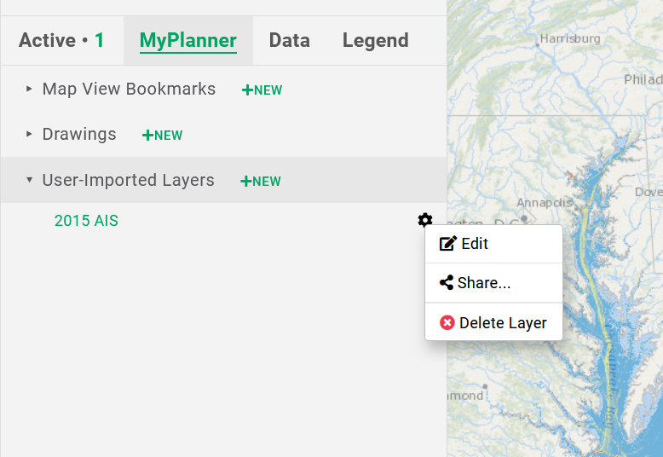Image resolution: width=663 pixels, height=457 pixels.
Task: Click the Richmond label on the map
Action: [465, 396]
